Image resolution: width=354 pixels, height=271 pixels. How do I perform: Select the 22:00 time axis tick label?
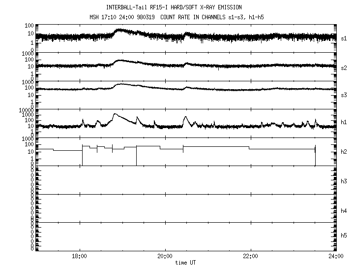pos(250,256)
